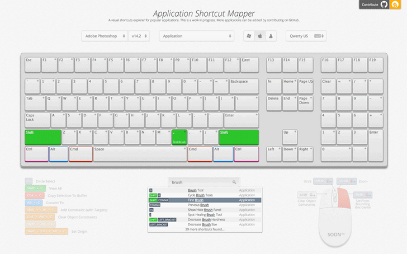This screenshot has width=407, height=254.
Task: Select the Linux OS icon
Action: 271,36
